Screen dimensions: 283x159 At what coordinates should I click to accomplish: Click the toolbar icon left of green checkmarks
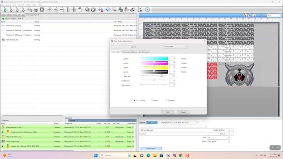click(133, 10)
